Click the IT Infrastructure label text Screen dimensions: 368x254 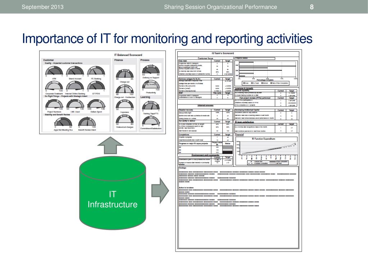113,199
